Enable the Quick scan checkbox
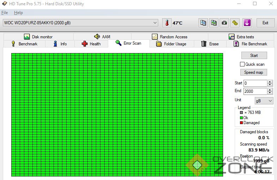 point(242,64)
